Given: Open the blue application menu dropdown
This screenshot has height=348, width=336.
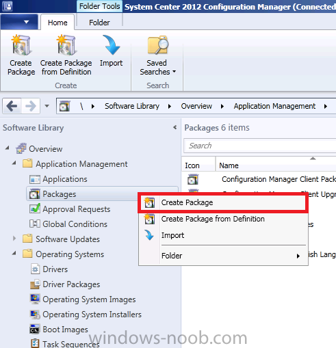Looking at the screenshot, I should [x=19, y=22].
